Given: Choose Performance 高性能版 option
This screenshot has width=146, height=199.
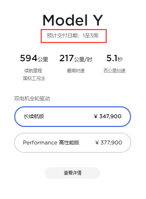Looking at the screenshot, I should click(x=73, y=143).
